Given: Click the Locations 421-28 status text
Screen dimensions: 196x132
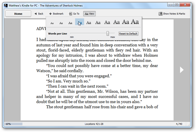Looking at the screenshot, I should click(94, 124).
